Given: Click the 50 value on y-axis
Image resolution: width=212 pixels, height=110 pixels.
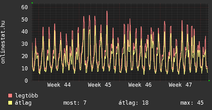Looking at the screenshot, I should [x=24, y=19].
